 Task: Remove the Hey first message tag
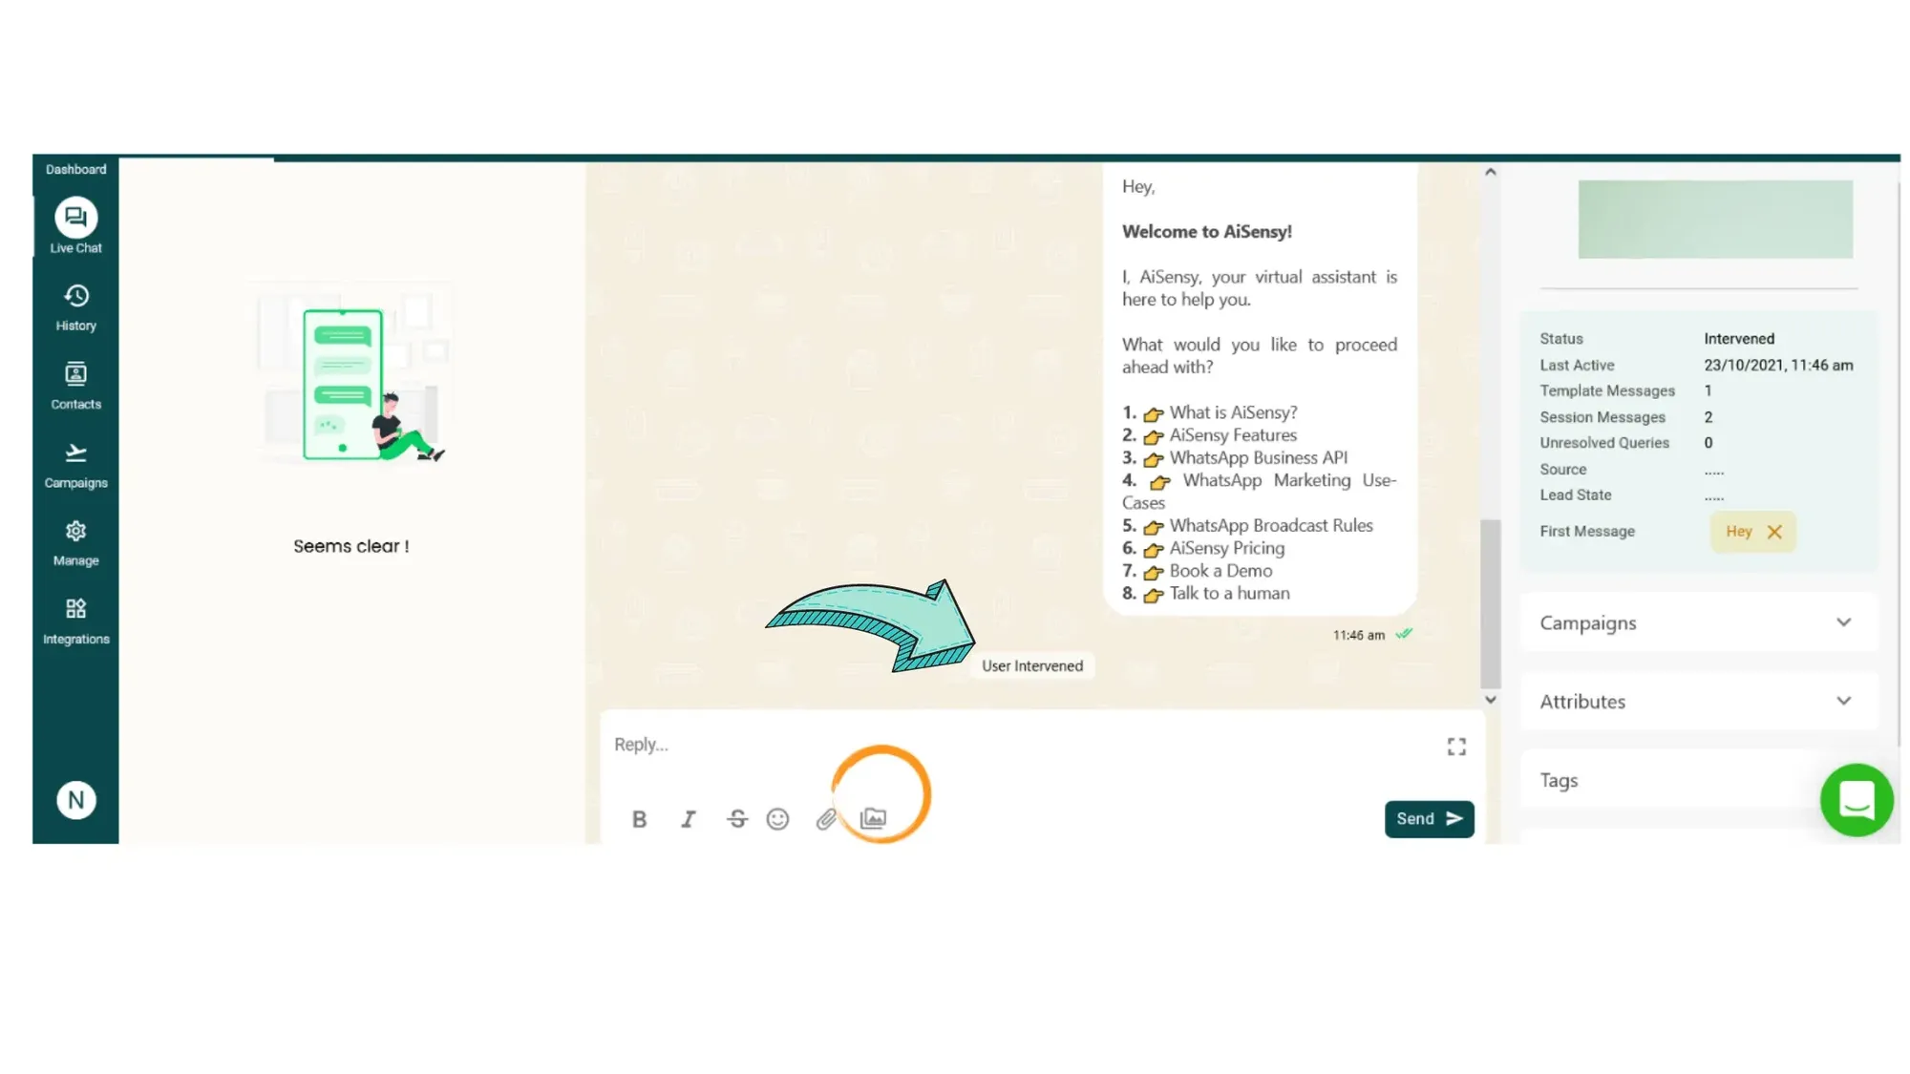[x=1775, y=531]
